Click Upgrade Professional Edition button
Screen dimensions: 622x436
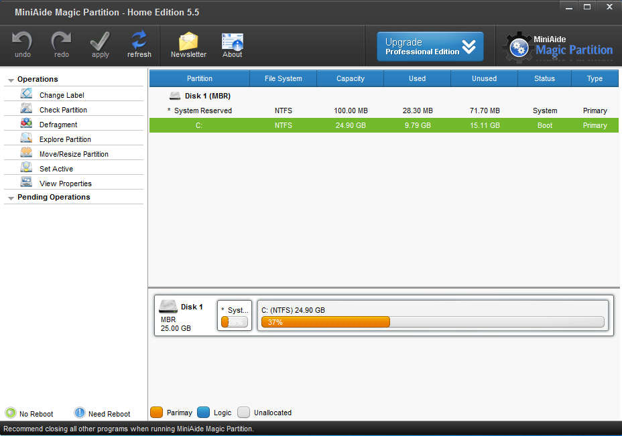point(430,46)
